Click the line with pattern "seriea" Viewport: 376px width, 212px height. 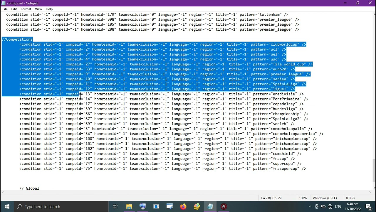(x=157, y=79)
